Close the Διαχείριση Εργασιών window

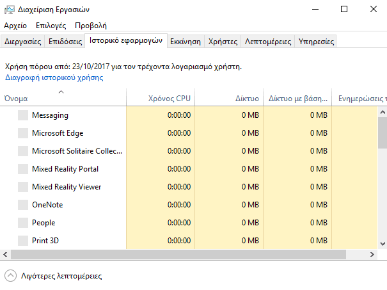(x=374, y=10)
